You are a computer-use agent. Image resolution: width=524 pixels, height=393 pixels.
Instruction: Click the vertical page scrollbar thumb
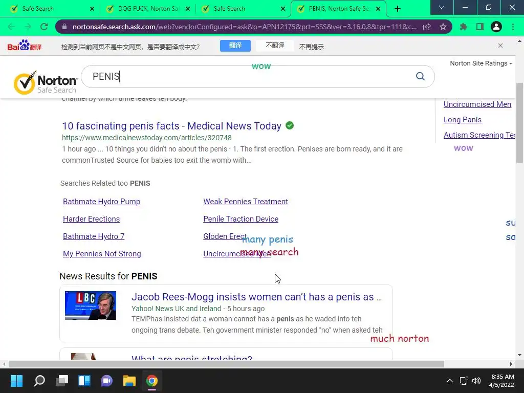point(520,123)
